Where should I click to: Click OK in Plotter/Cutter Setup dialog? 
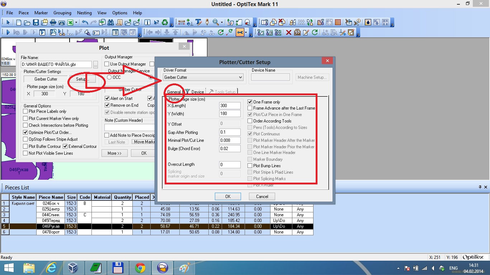pos(228,197)
